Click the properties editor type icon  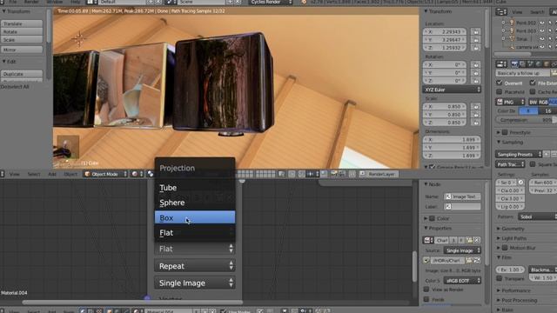click(501, 63)
